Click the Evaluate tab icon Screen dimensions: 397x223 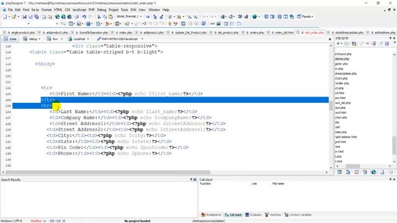pos(248,215)
